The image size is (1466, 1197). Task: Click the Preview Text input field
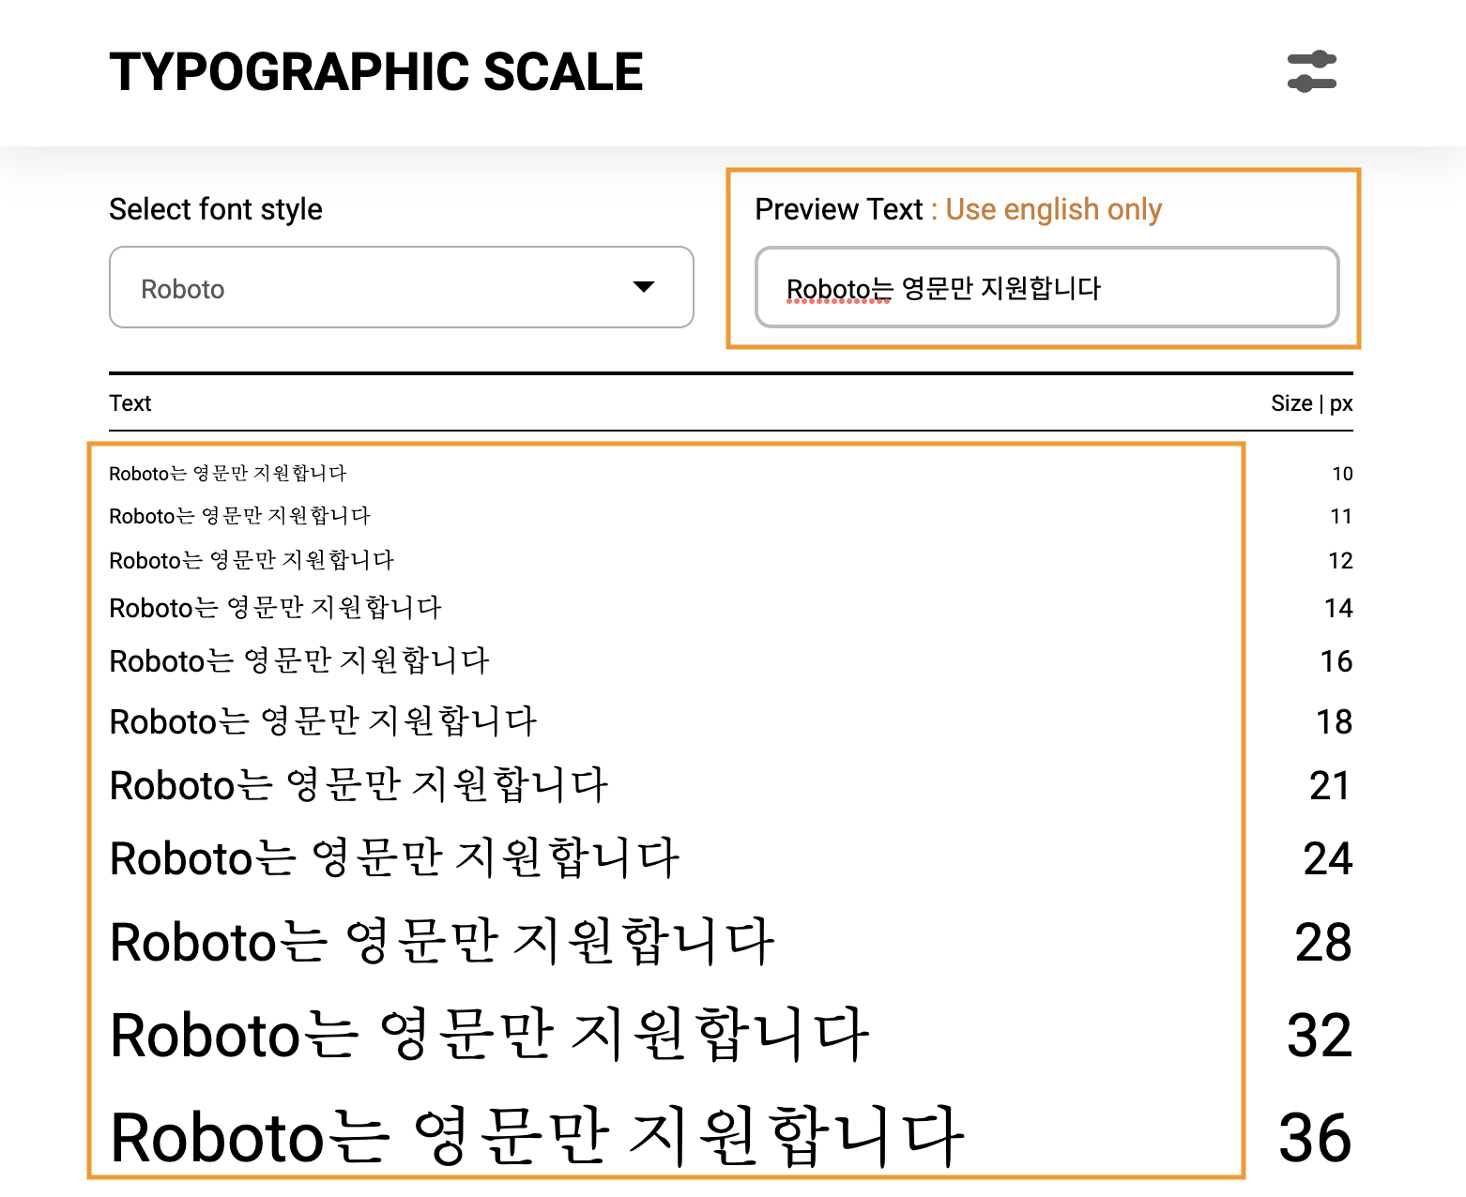pyautogui.click(x=1046, y=288)
